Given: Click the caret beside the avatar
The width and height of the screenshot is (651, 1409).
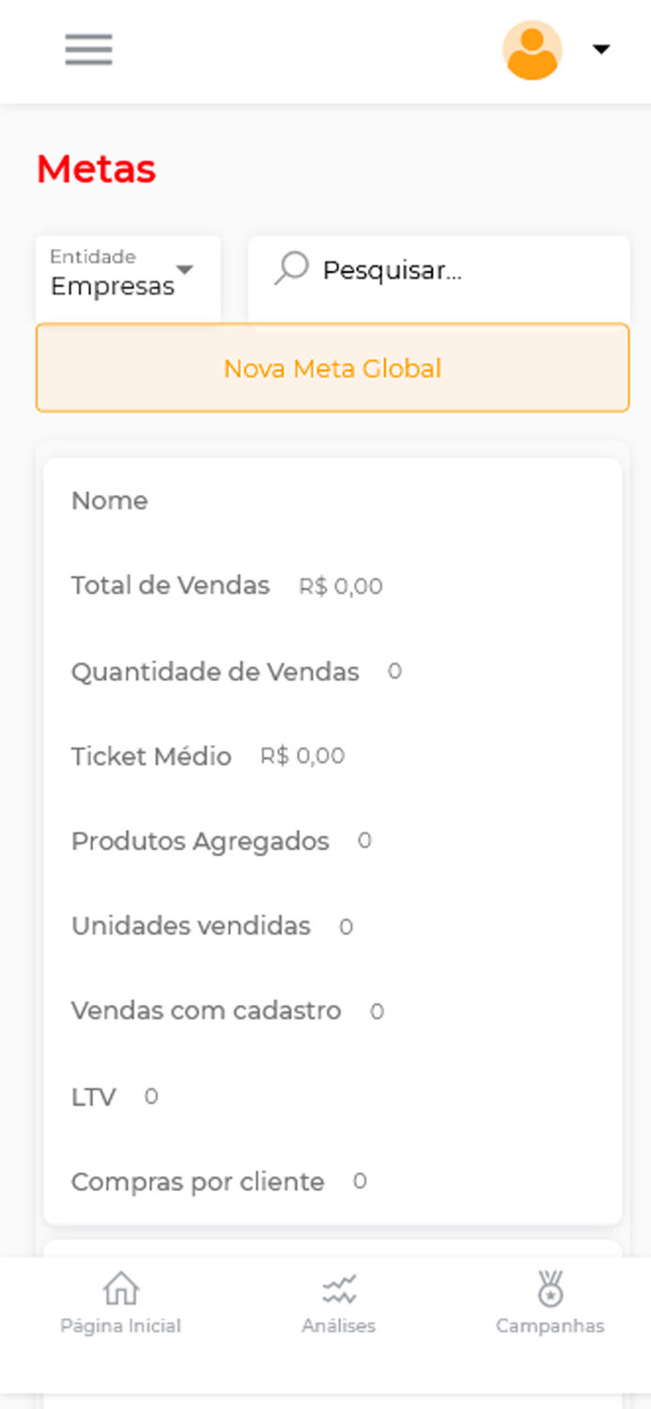Looking at the screenshot, I should pyautogui.click(x=600, y=50).
